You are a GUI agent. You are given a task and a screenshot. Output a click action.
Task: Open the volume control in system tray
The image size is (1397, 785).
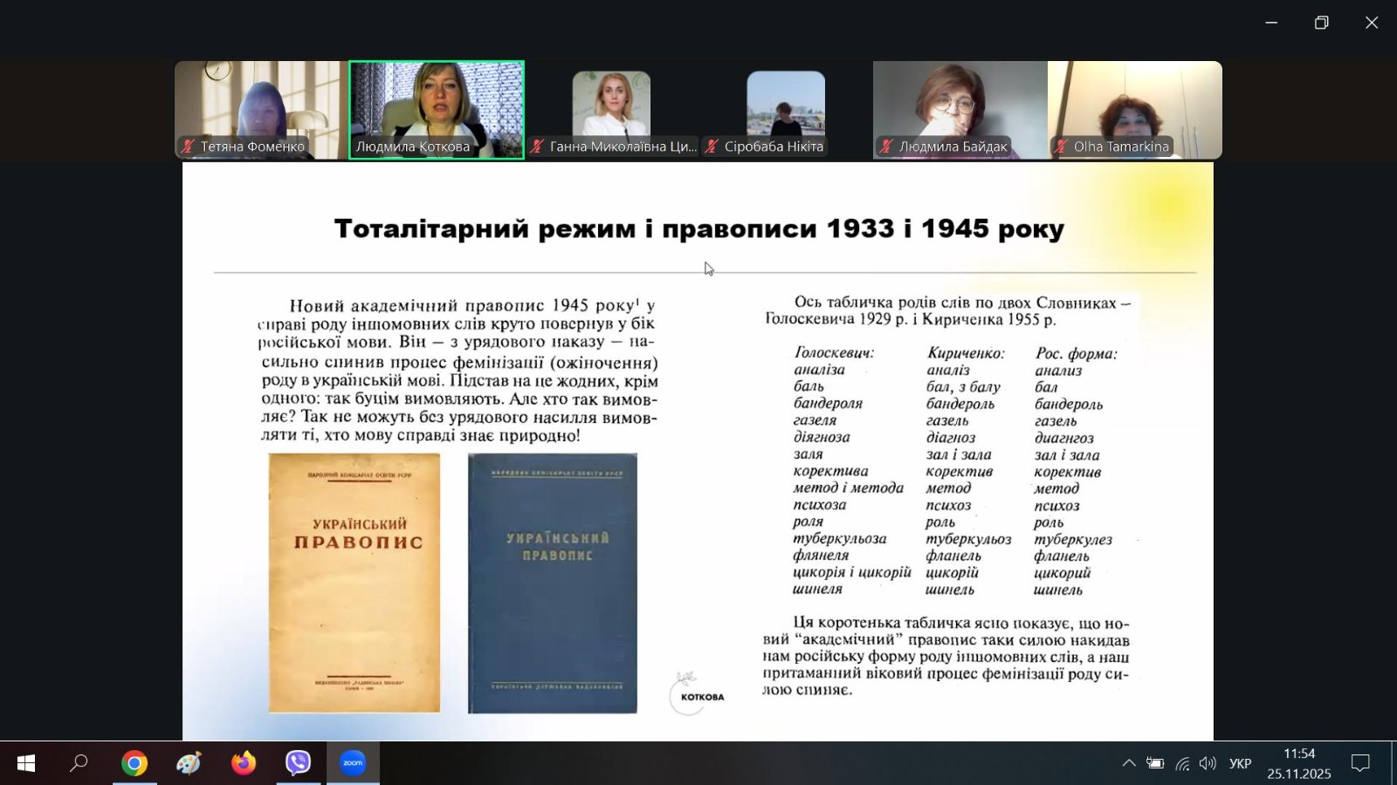click(x=1208, y=764)
